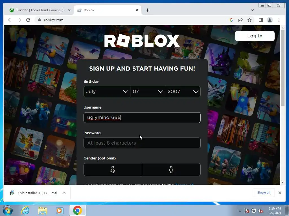
Task: Click the share page icon
Action: [240, 20]
